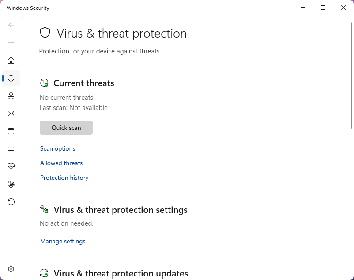The width and height of the screenshot is (354, 280).
Task: Click the Current threats heading icon
Action: [44, 83]
